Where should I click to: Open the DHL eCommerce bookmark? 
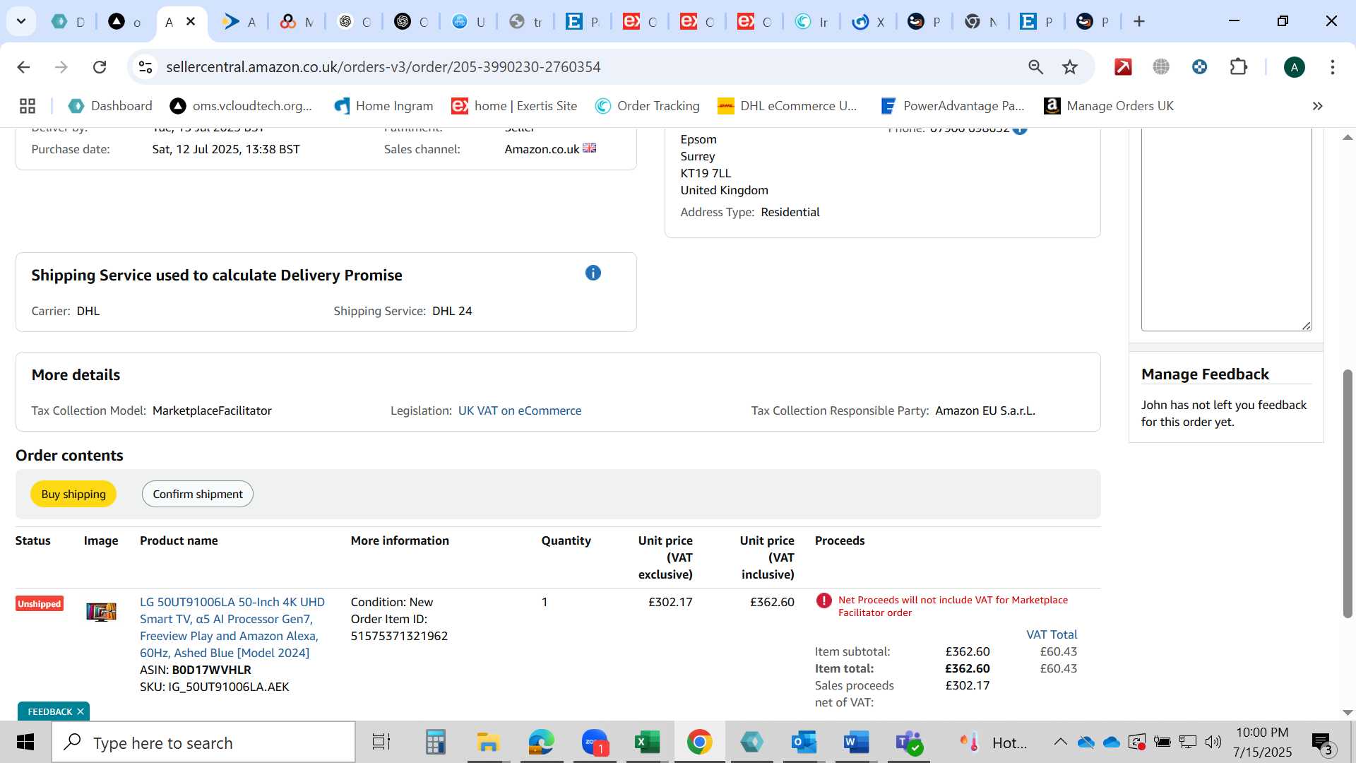(x=787, y=106)
